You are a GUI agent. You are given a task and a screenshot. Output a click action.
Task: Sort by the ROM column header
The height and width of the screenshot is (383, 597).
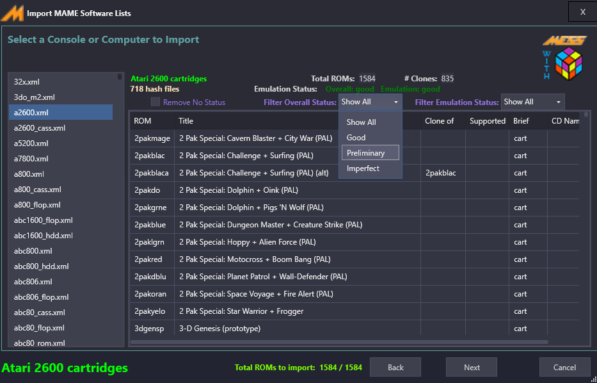152,121
